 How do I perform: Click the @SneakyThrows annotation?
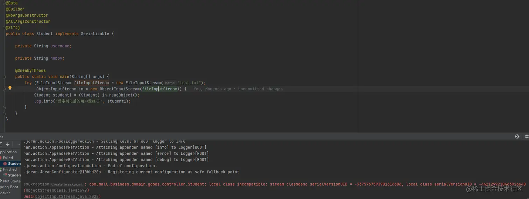click(30, 70)
